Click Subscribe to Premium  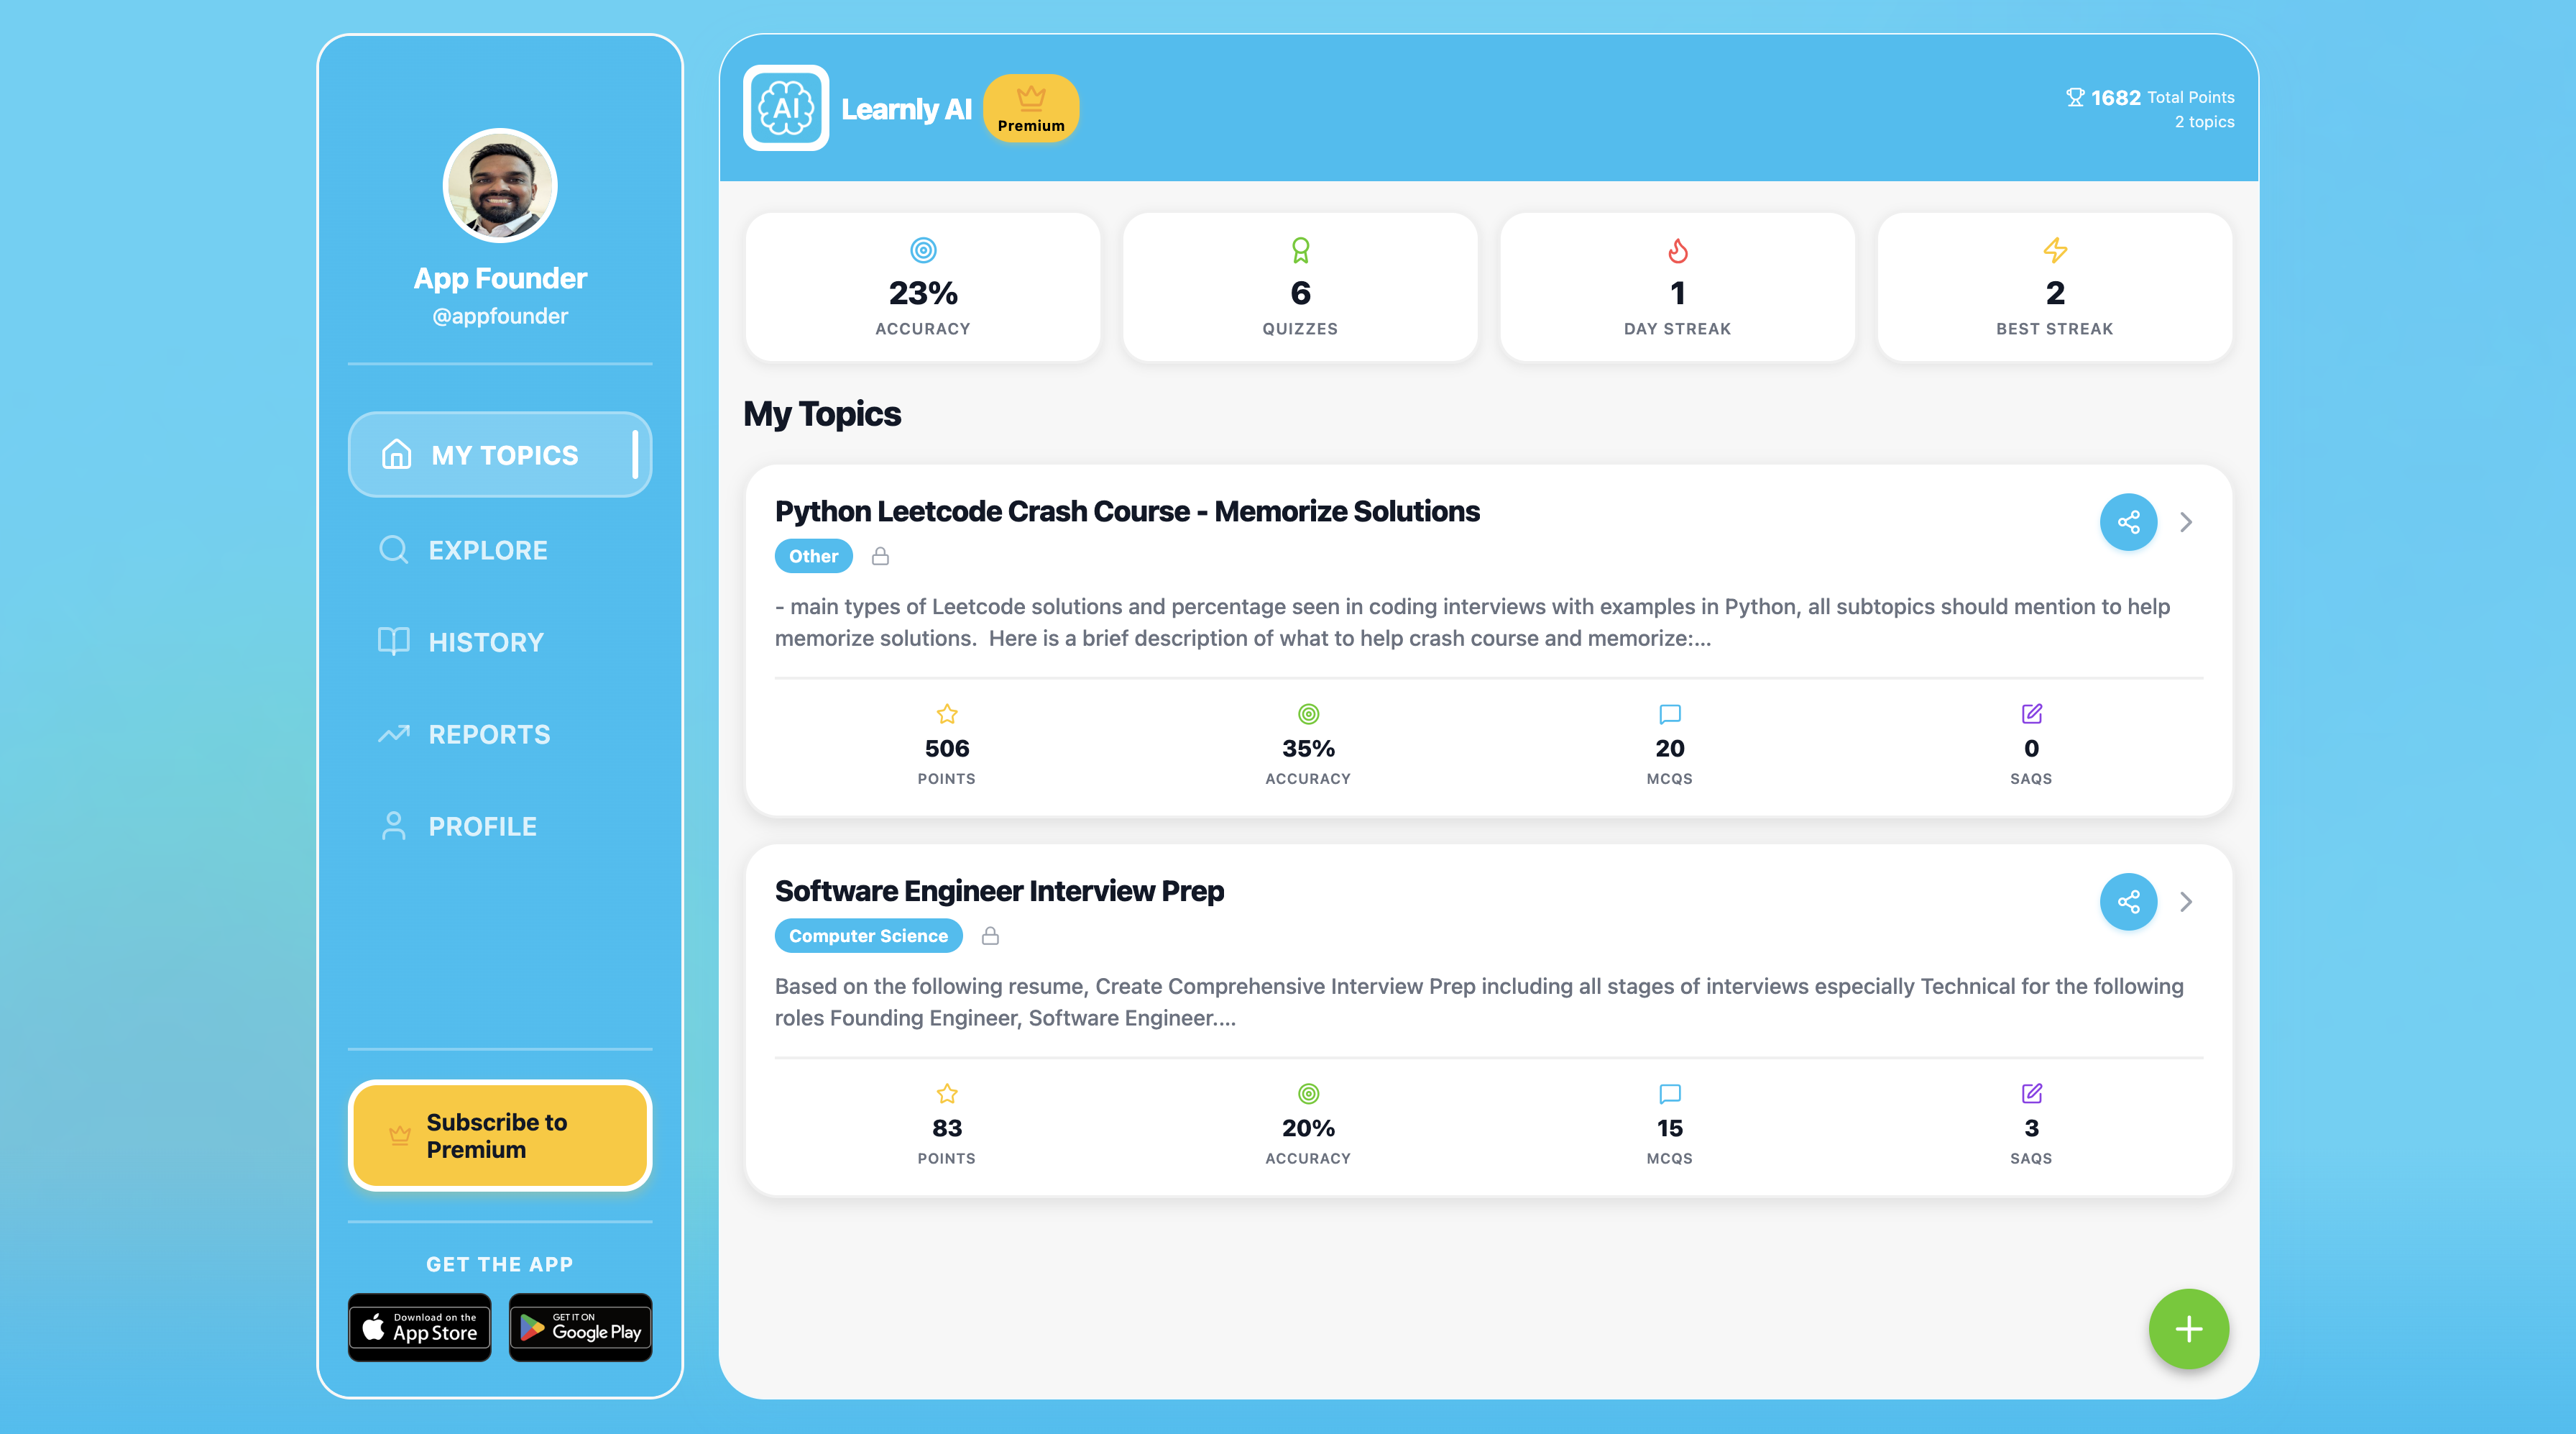pyautogui.click(x=500, y=1135)
